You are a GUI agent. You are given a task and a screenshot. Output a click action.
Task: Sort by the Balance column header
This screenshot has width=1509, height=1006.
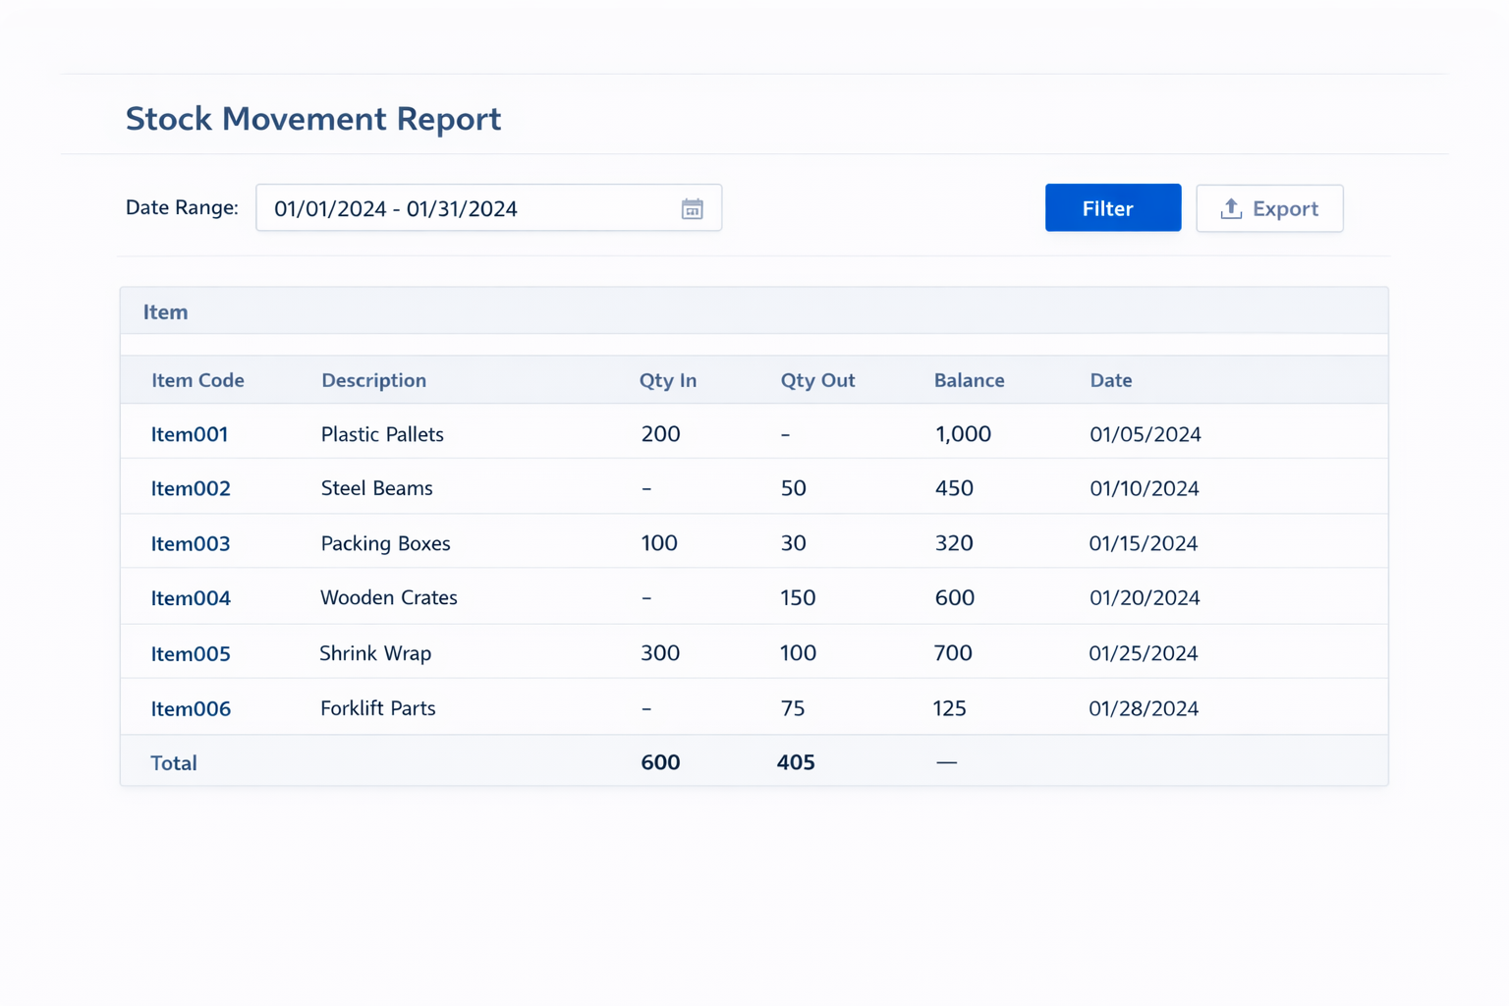pos(969,380)
